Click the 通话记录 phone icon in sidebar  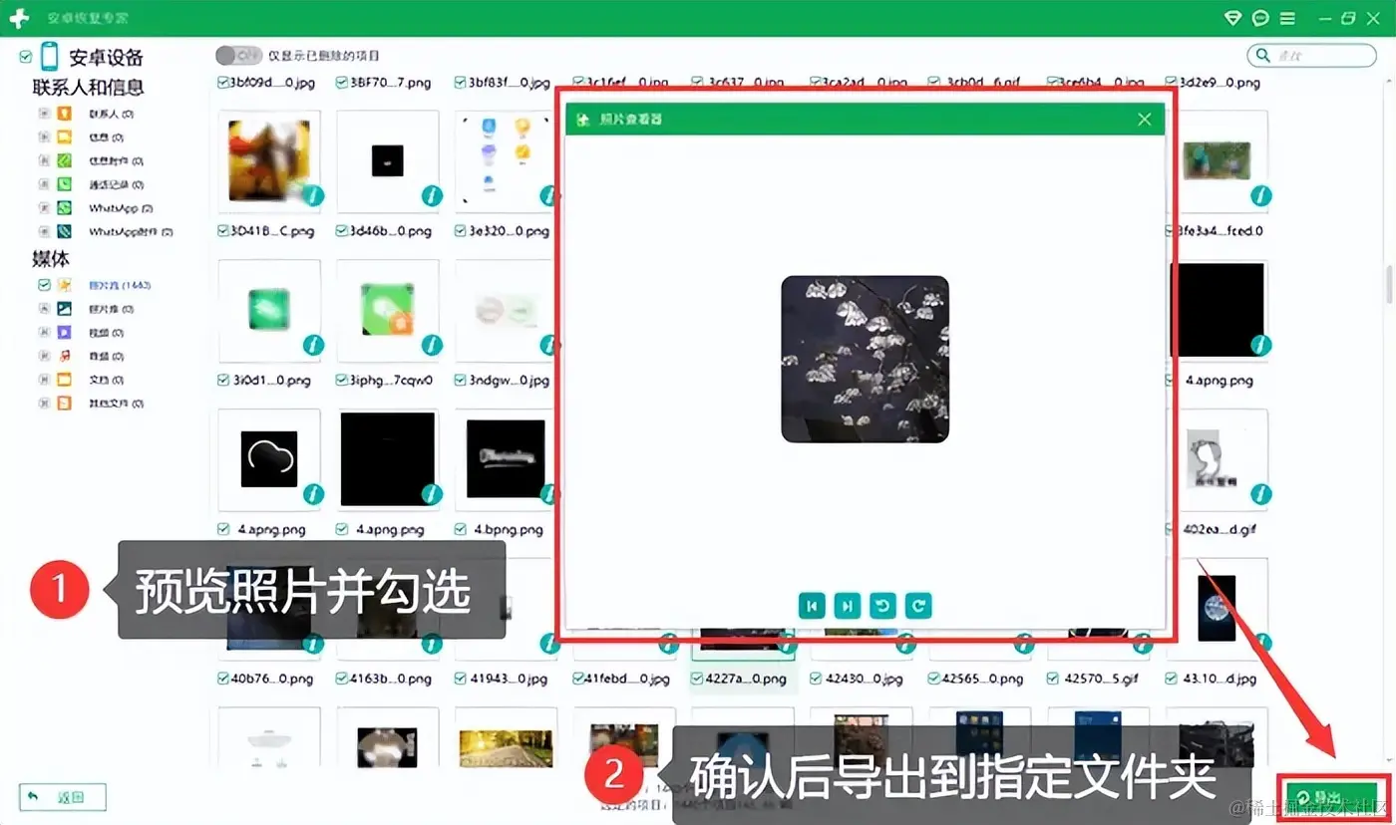click(x=65, y=184)
